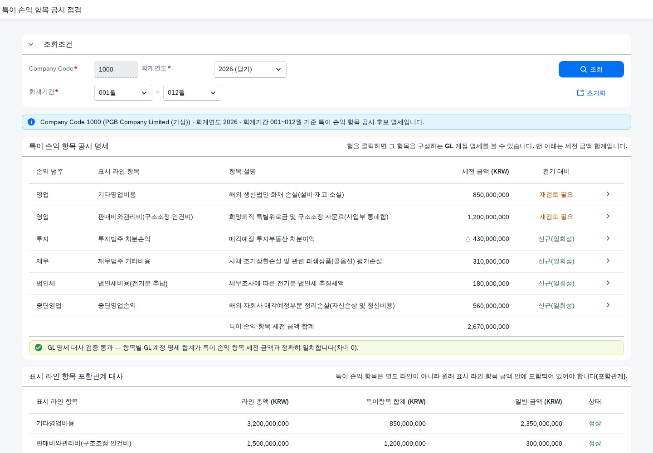This screenshot has width=653, height=453.
Task: Click the 재무범주 기타비용 cell
Action: coord(124,261)
